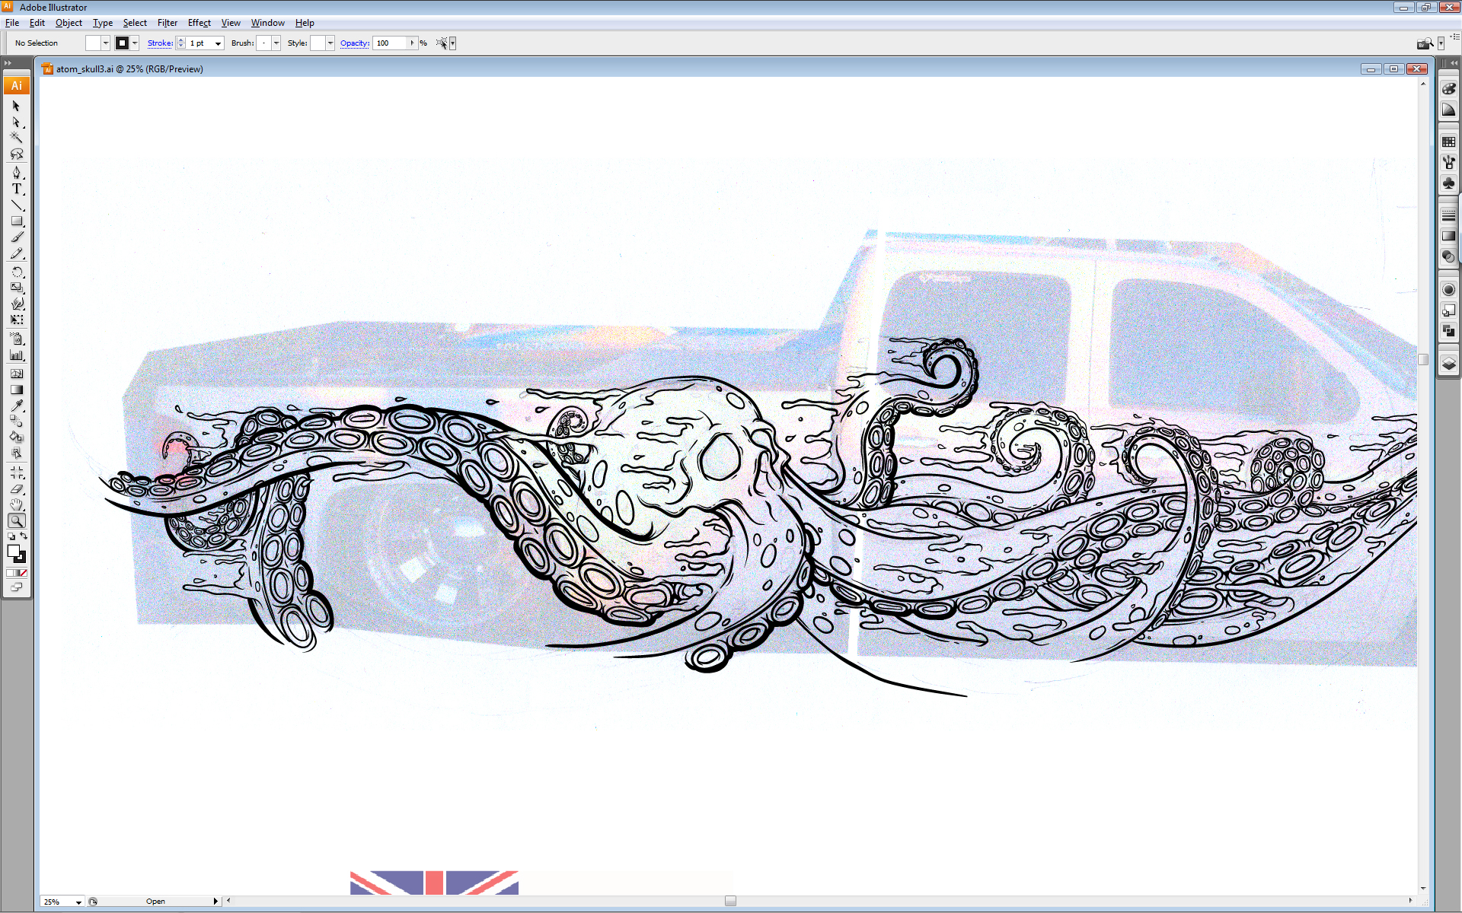
Task: Open the File menu
Action: pos(12,23)
